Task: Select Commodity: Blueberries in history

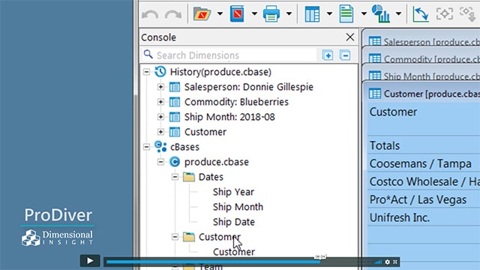Action: pos(236,102)
